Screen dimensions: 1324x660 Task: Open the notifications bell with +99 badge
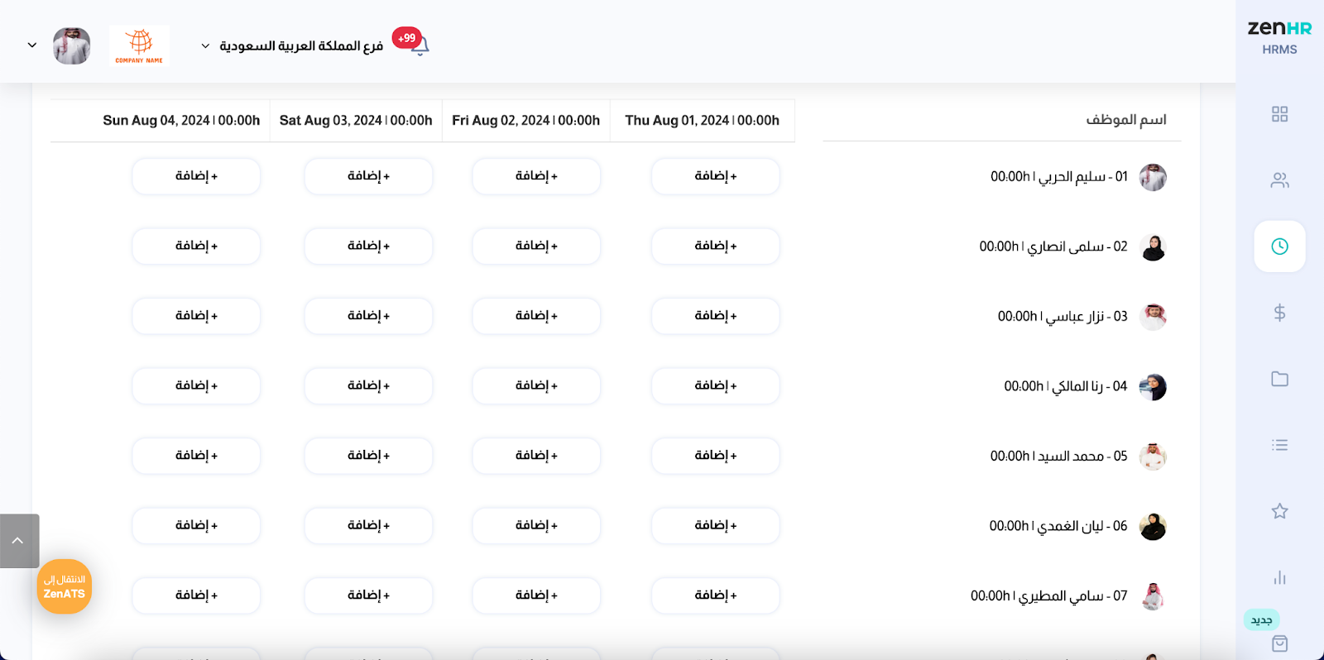point(420,45)
